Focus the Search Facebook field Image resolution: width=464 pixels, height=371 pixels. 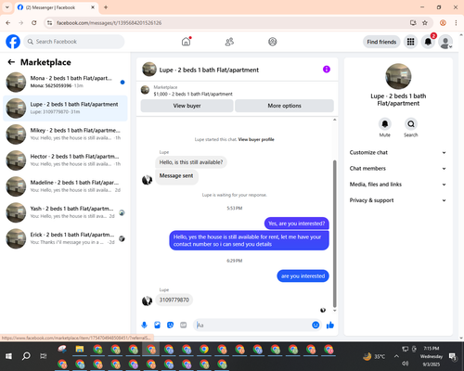pyautogui.click(x=74, y=42)
